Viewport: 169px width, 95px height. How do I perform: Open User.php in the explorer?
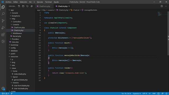15,42
